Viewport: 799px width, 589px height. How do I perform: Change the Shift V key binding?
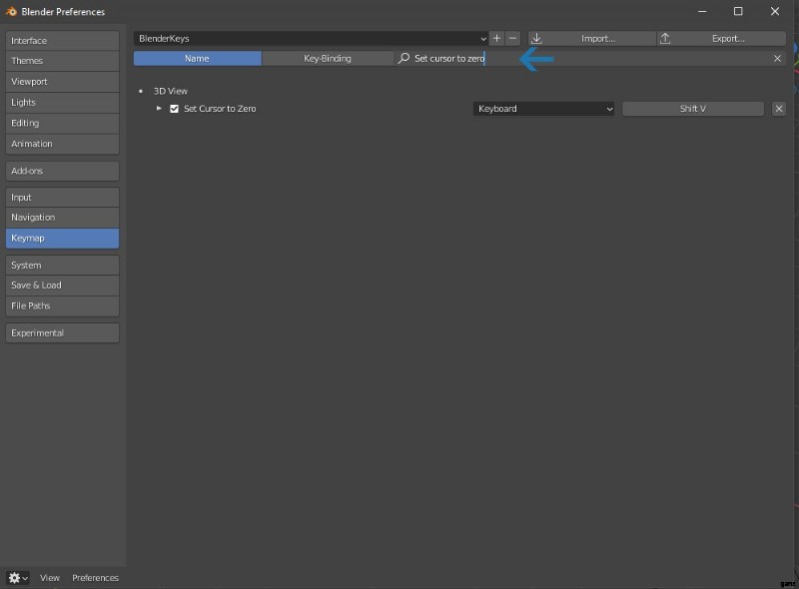[692, 109]
